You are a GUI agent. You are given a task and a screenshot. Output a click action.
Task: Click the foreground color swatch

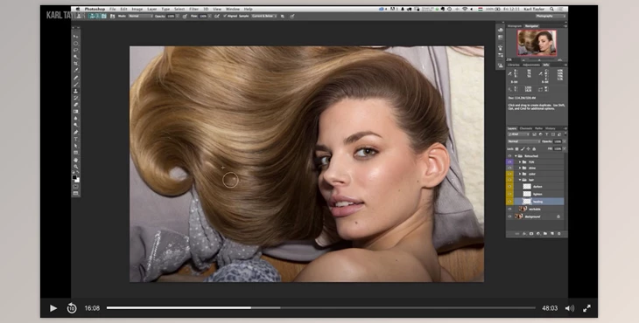74,177
